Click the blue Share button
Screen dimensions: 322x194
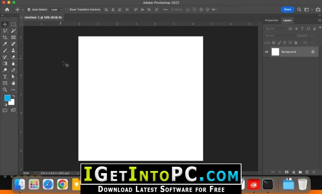287,9
